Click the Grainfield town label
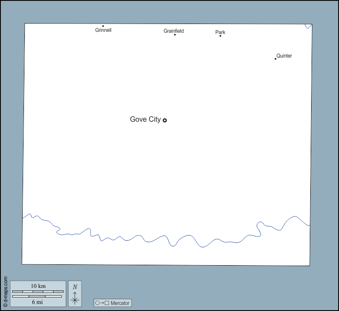 tap(173, 31)
